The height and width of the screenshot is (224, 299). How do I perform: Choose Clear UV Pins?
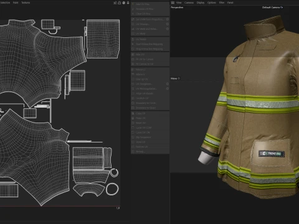pos(150,14)
